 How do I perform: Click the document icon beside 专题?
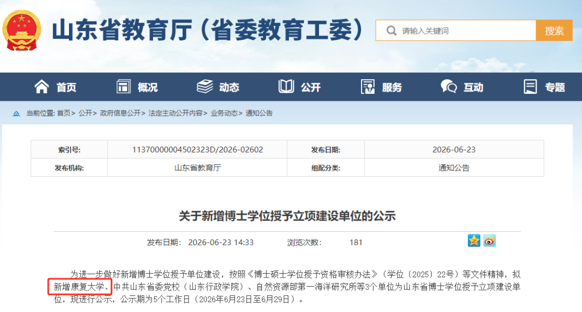530,87
